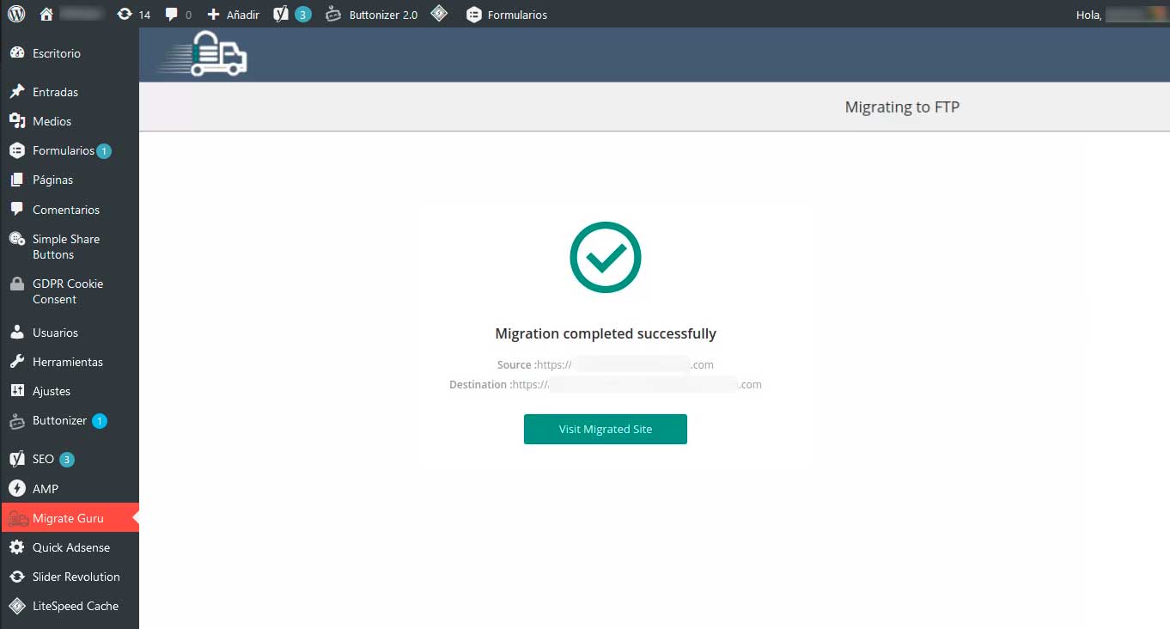The image size is (1170, 629).
Task: Select Páginas in the sidebar
Action: [x=52, y=180]
